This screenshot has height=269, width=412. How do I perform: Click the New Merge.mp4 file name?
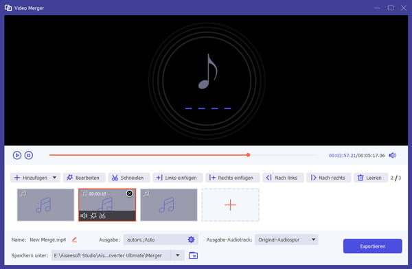47,239
